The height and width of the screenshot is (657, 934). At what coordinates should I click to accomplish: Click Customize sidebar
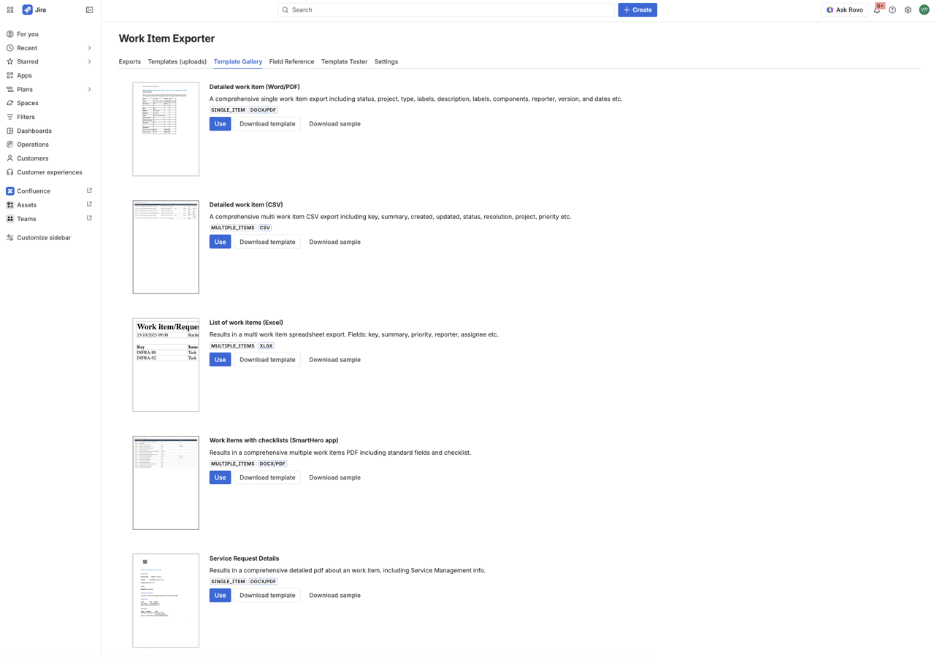pos(44,237)
